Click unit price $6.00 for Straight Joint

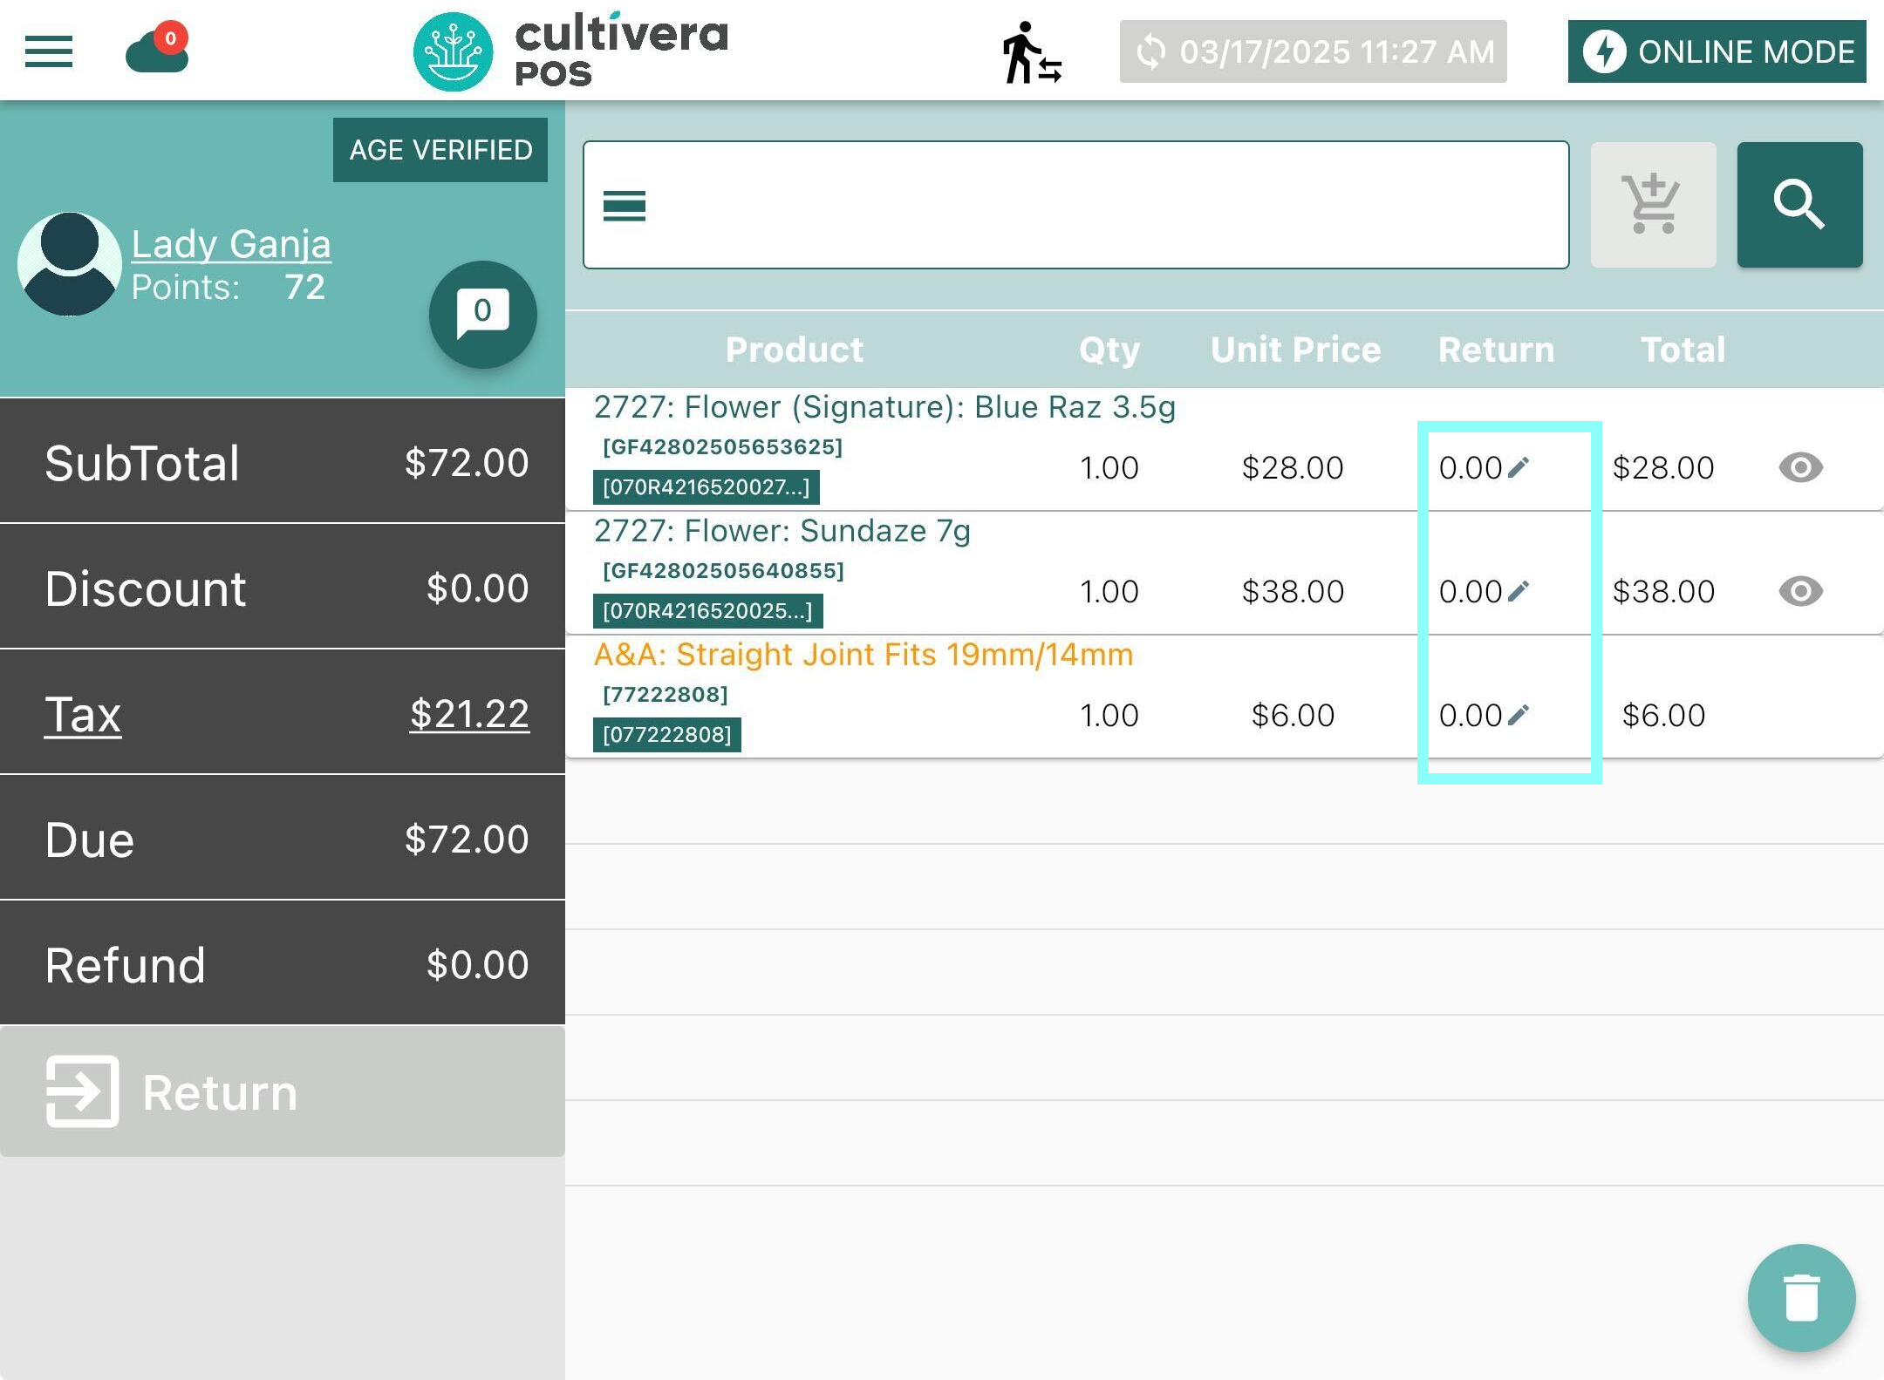tap(1293, 715)
